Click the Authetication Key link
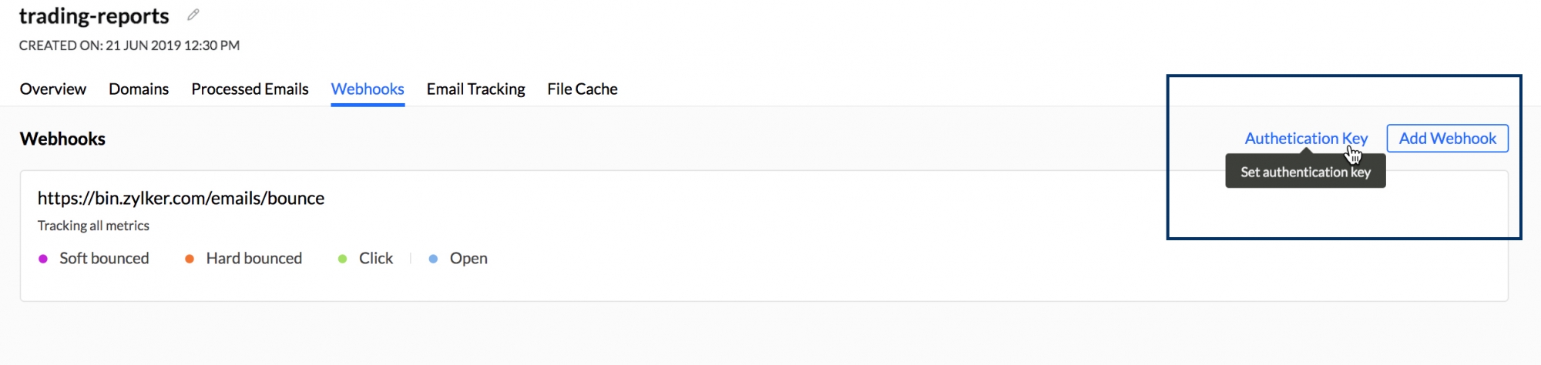 [x=1306, y=139]
